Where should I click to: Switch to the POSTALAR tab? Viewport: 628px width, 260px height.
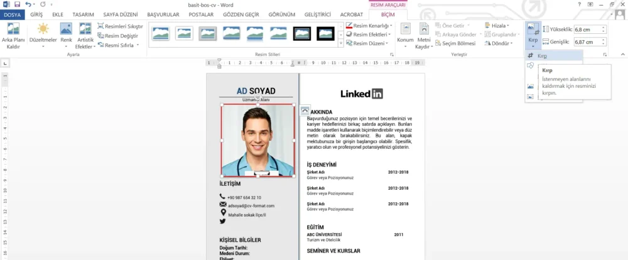click(x=201, y=15)
